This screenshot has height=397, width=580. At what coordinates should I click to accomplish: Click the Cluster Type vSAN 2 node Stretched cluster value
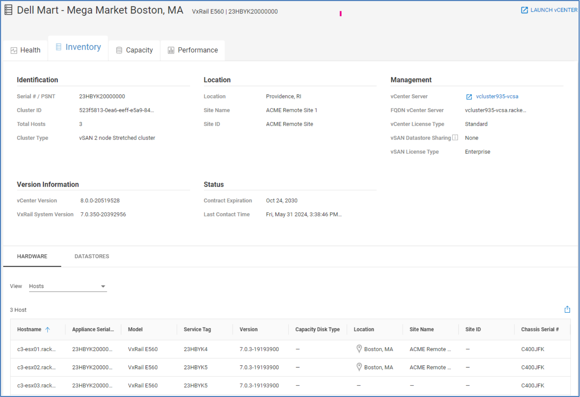tap(117, 138)
